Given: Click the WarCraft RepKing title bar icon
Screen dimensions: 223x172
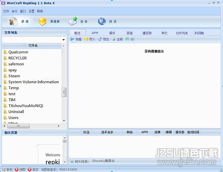Looking at the screenshot, I should 3,3.
